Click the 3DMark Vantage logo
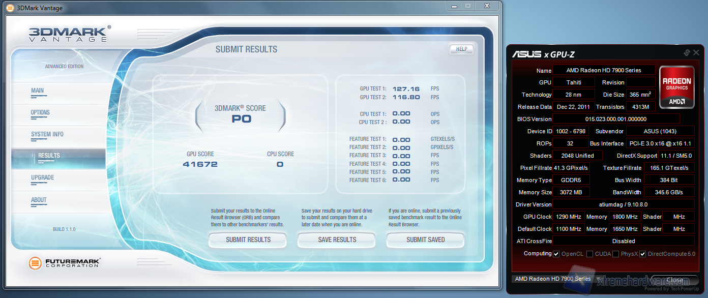The width and height of the screenshot is (708, 298). 70,34
